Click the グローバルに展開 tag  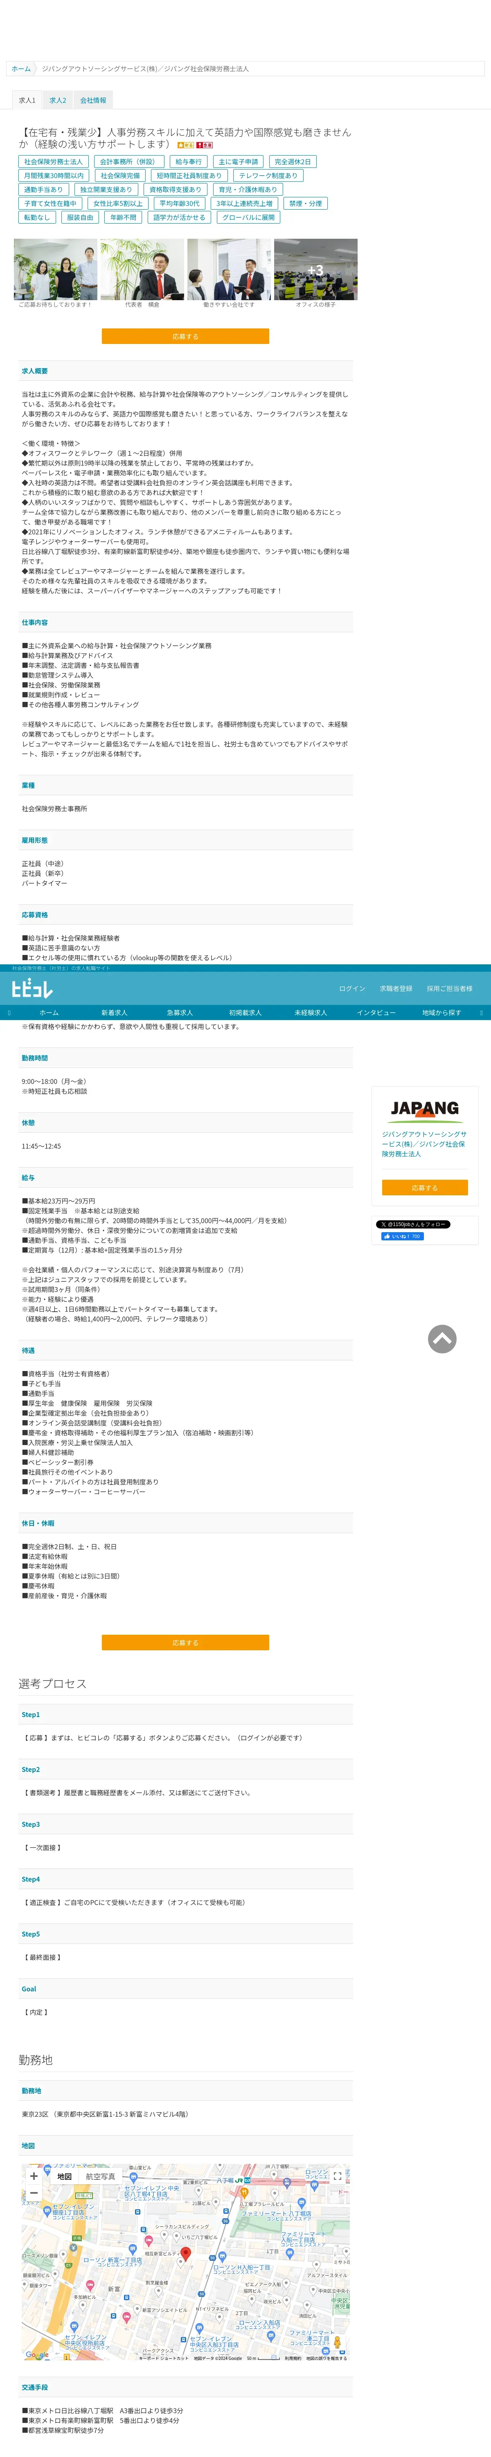(248, 217)
